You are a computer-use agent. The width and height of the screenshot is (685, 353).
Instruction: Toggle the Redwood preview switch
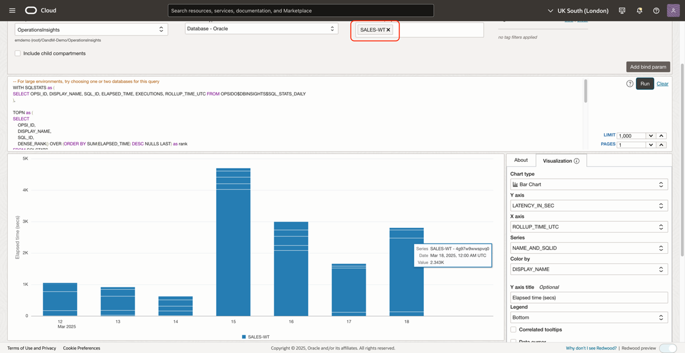click(x=668, y=348)
